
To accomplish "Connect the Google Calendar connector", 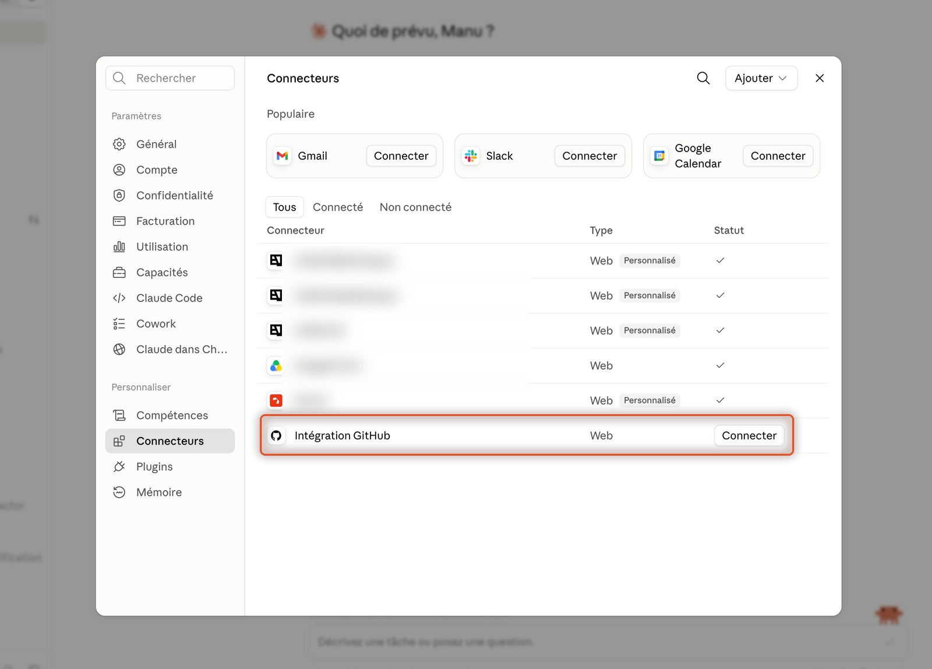I will click(x=778, y=156).
